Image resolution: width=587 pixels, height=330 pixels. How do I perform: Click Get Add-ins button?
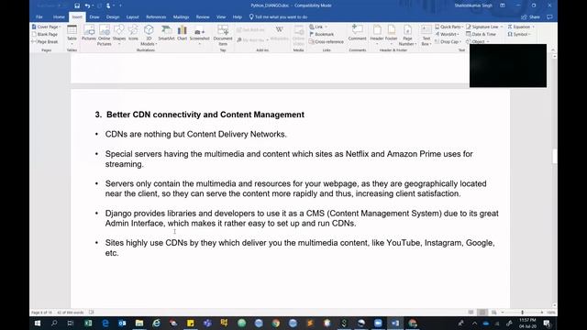click(250, 30)
